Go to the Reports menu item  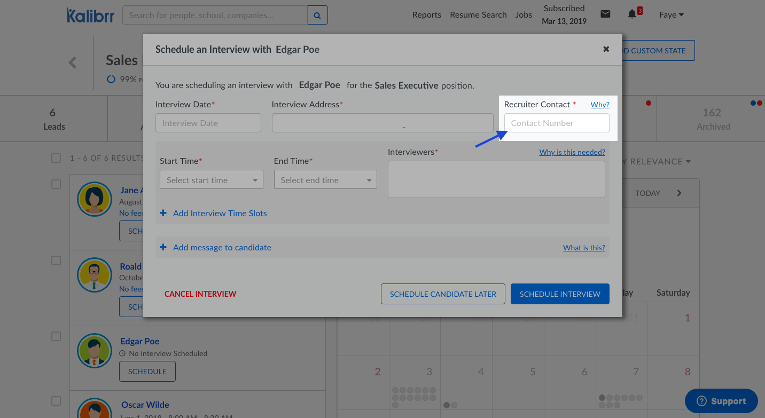[x=426, y=15]
